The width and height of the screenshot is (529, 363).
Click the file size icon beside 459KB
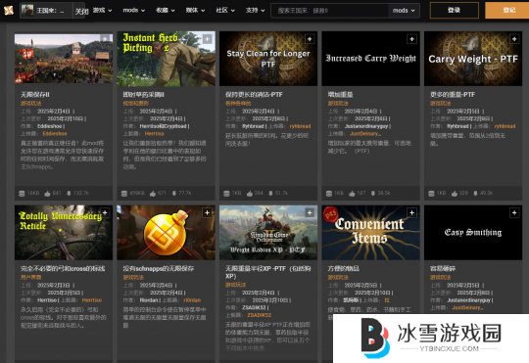click(x=124, y=194)
